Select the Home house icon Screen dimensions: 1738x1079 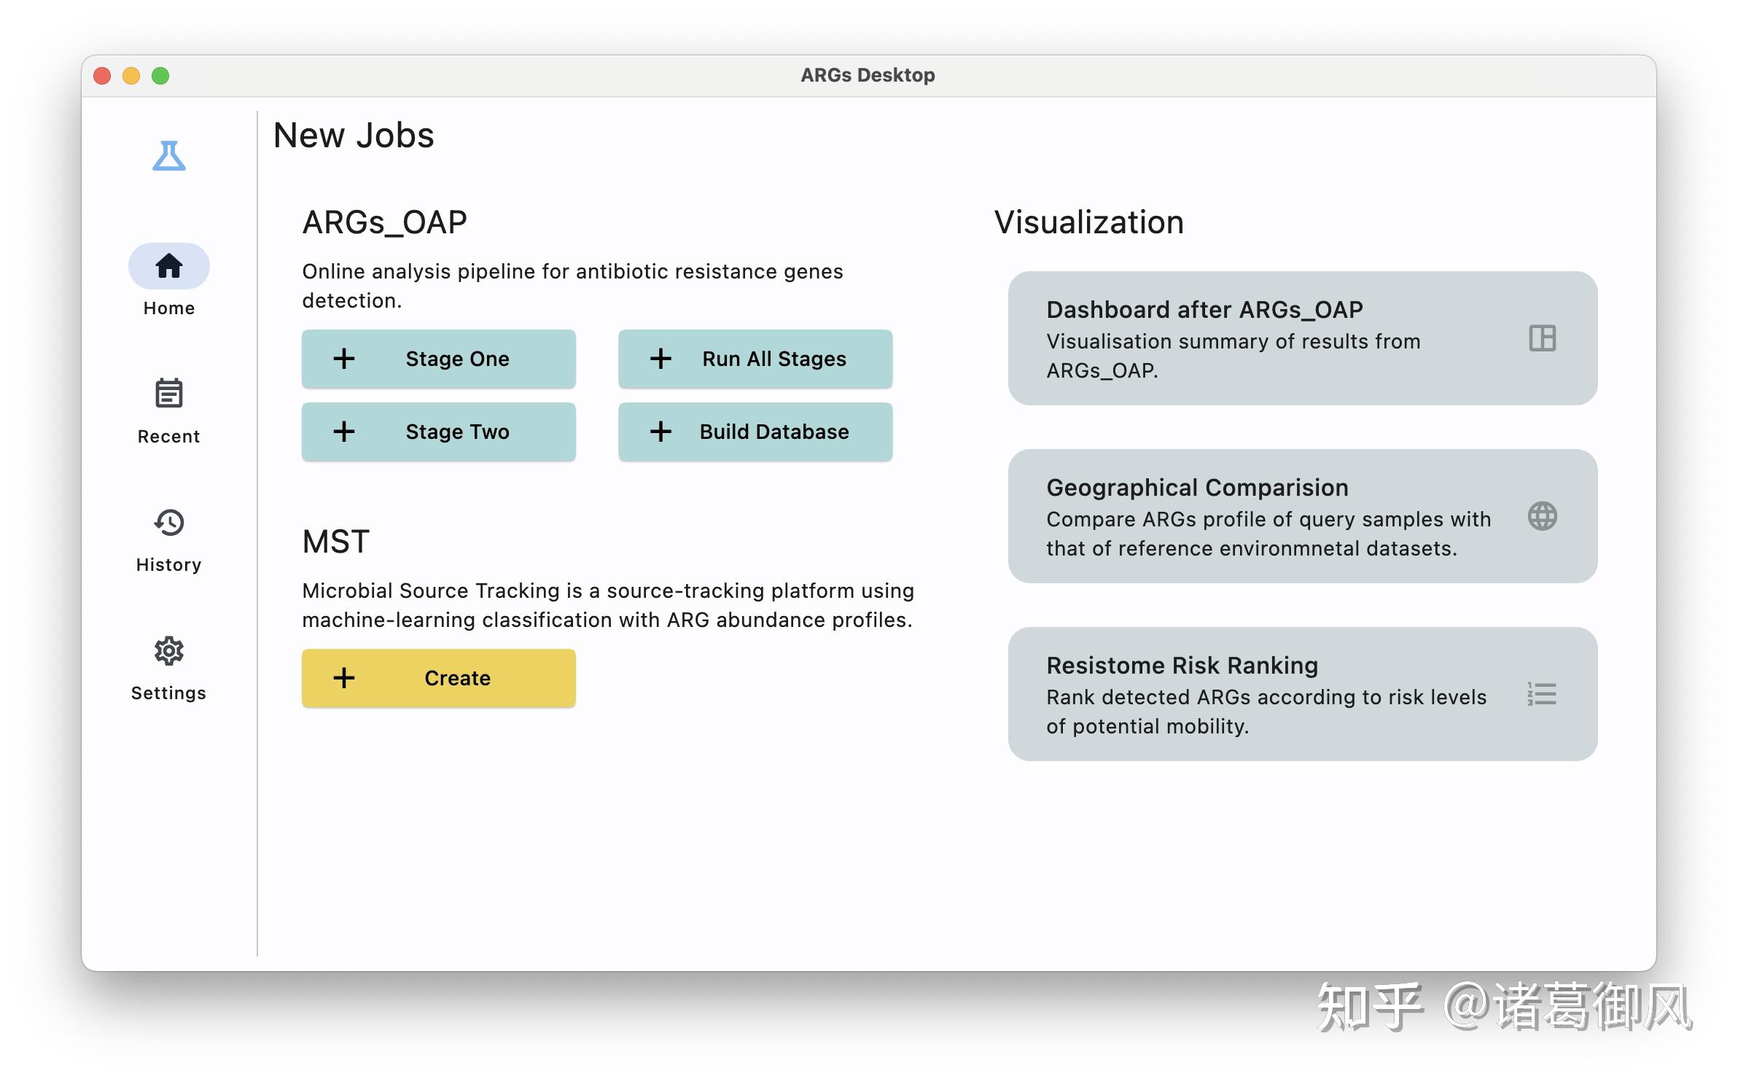[x=168, y=265]
